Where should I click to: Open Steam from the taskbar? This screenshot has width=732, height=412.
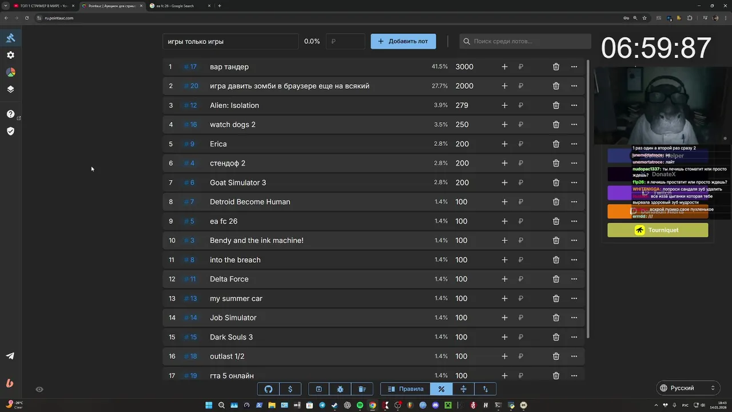tap(335, 405)
